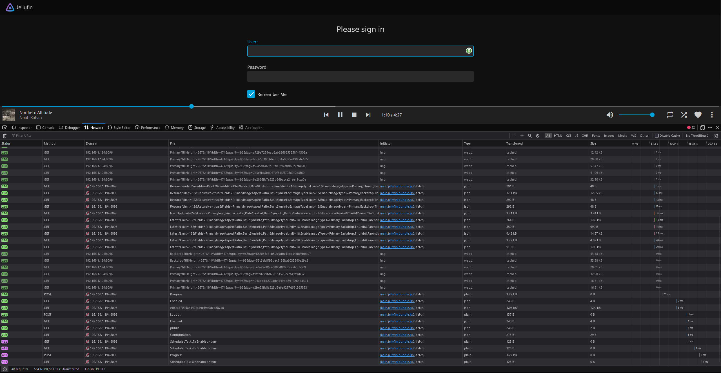Viewport: 721px width, 373px height.
Task: Open the No Throttling dropdown
Action: [696, 136]
